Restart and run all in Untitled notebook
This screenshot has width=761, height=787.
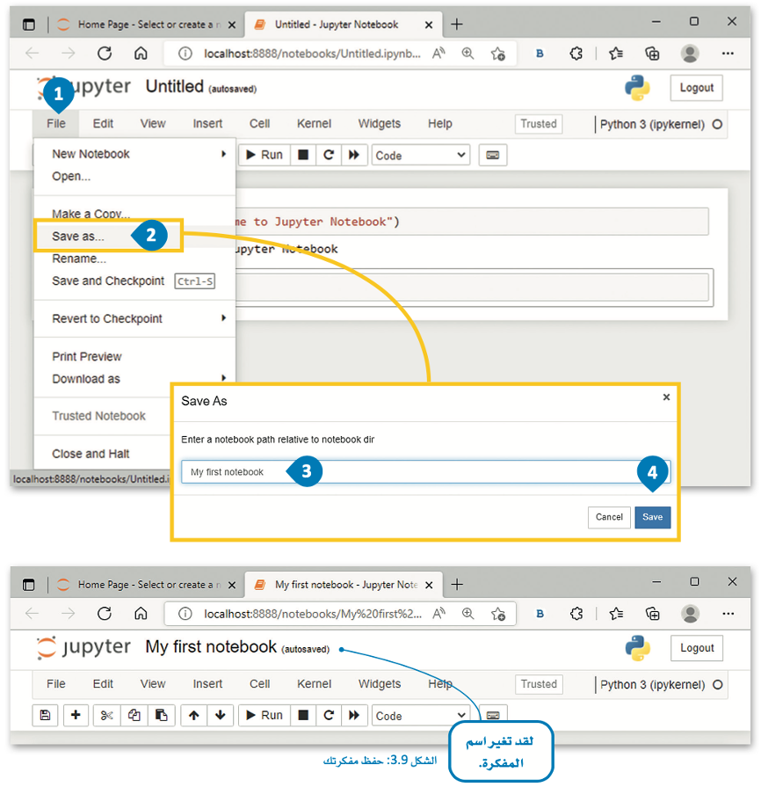354,155
